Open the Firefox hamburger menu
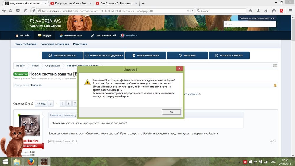This screenshot has width=295, height=166. (289, 11)
